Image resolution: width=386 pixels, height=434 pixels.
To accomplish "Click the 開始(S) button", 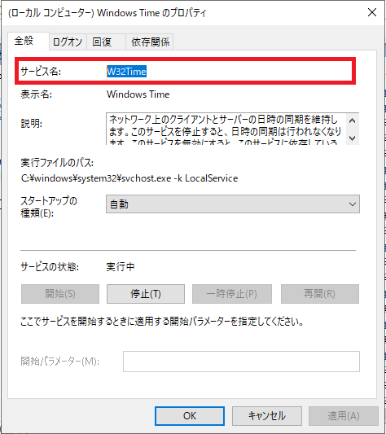I will coord(60,294).
